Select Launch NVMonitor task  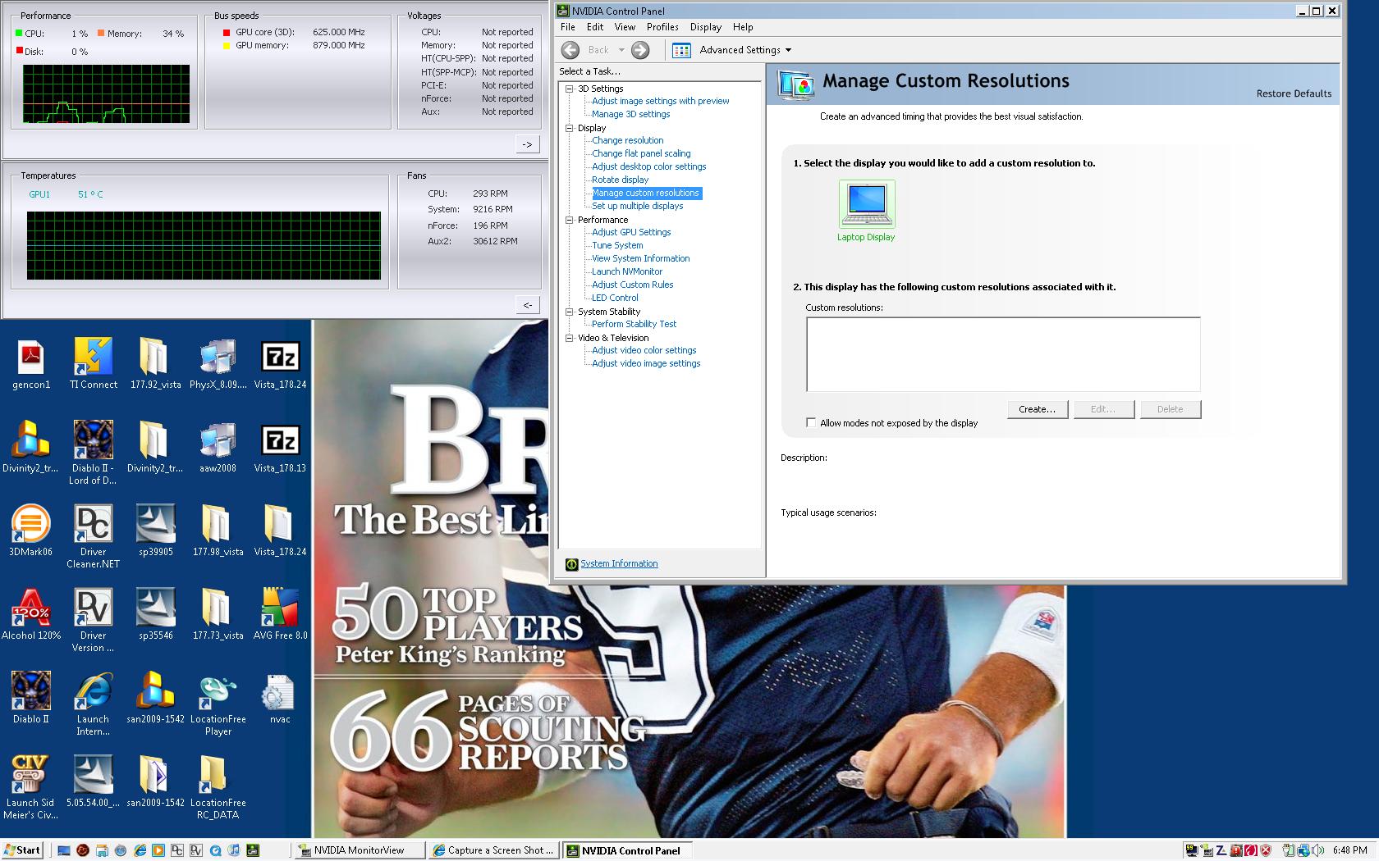point(627,272)
